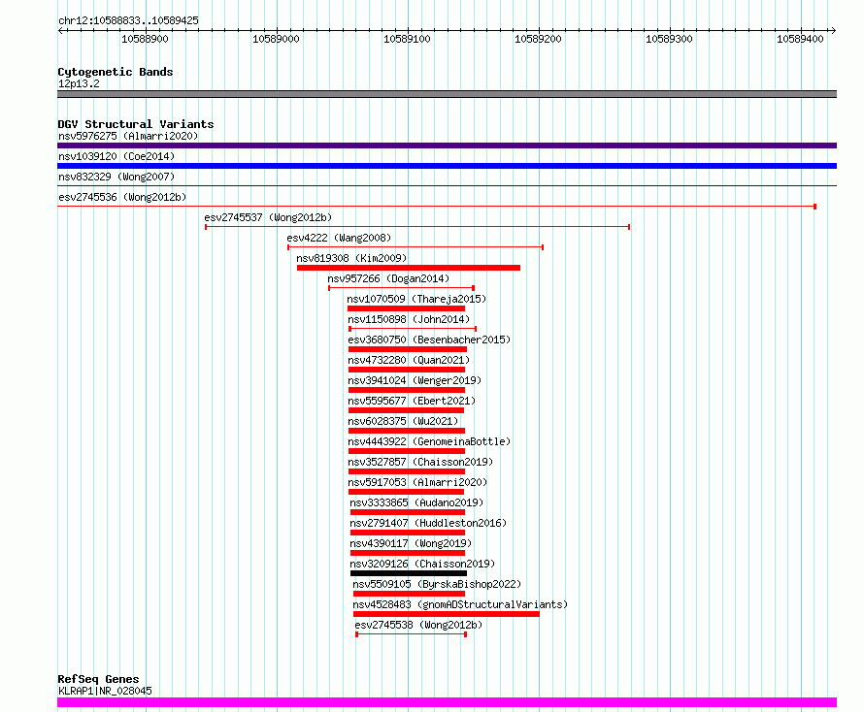Image resolution: width=864 pixels, height=712 pixels.
Task: Open nsv1039120 (Coe2014) variant label
Action: tap(116, 156)
